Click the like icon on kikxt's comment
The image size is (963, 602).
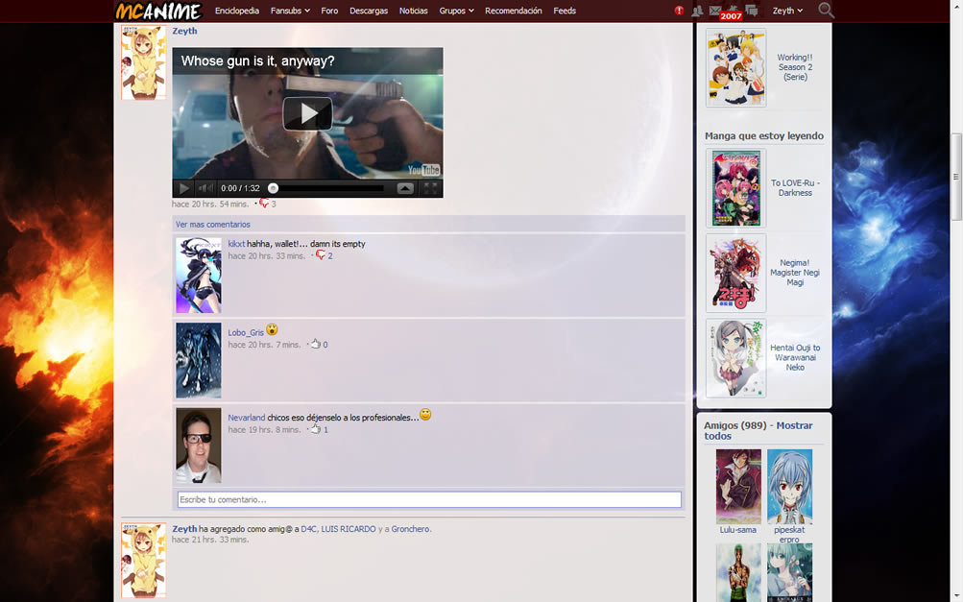point(321,255)
